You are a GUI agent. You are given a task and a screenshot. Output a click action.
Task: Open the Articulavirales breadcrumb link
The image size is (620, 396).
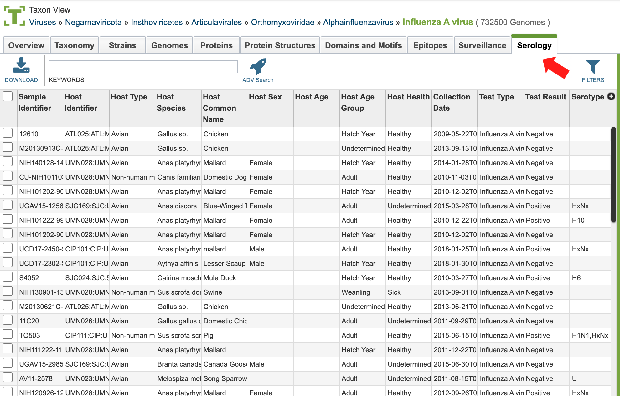216,22
